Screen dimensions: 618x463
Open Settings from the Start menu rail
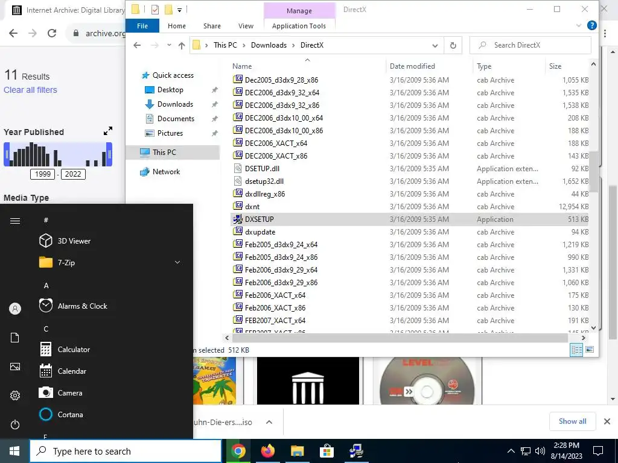coord(15,395)
